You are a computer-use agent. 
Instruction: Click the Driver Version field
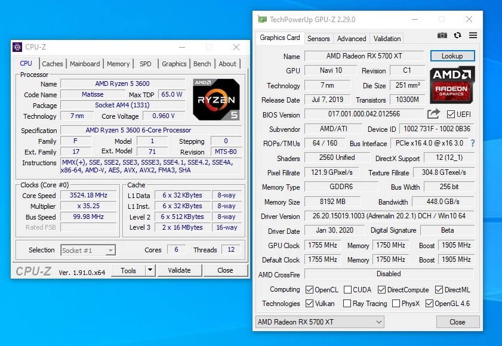(389, 216)
